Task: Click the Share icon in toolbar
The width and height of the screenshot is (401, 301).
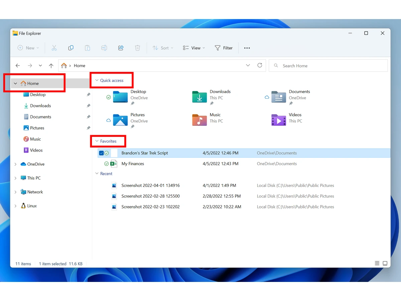Action: coord(121,48)
